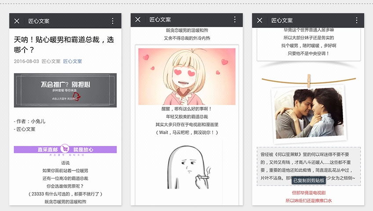Tap the vertical dots menu on the right screen
The width and height of the screenshot is (373, 211).
pos(356,21)
